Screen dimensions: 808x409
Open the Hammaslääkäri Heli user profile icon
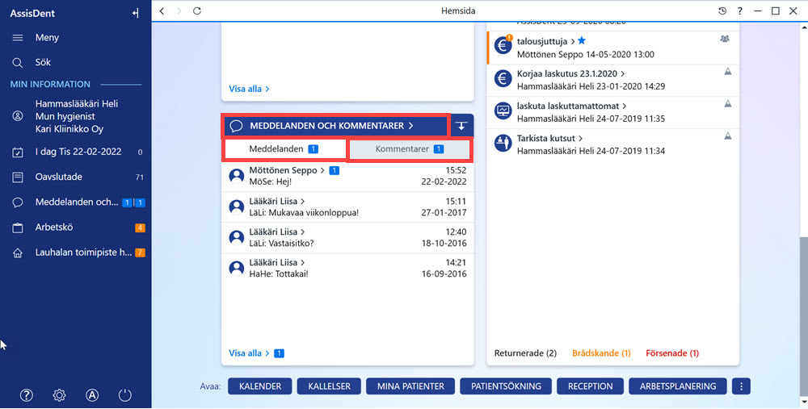tap(18, 116)
